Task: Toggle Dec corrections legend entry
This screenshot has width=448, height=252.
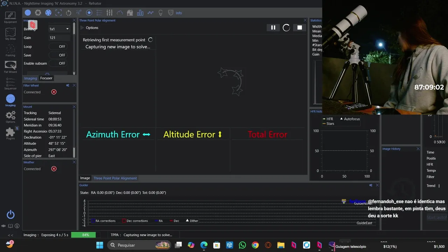Action: 135,221
